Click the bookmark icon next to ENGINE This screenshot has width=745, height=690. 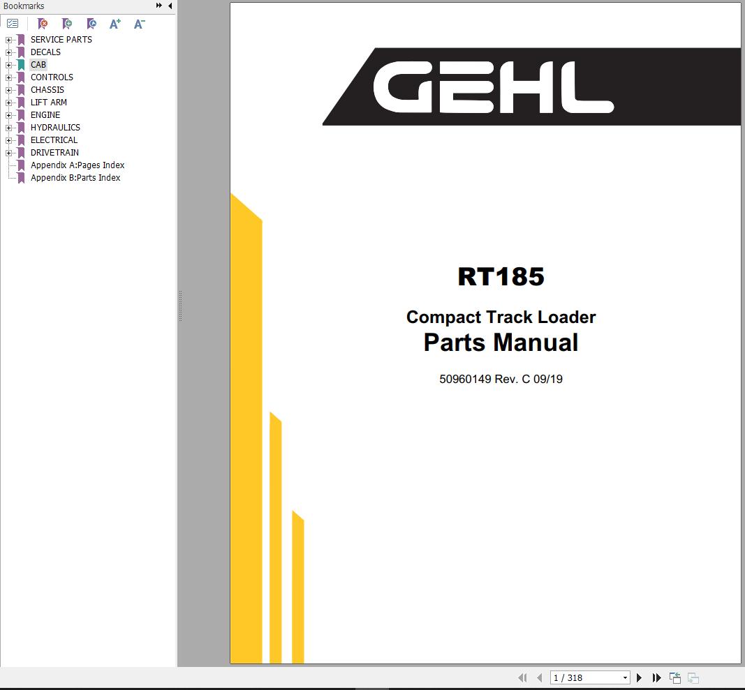tap(21, 115)
